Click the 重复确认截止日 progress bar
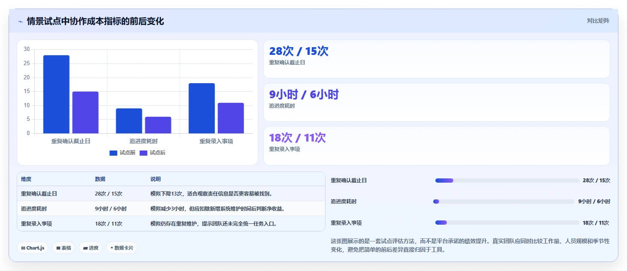 pos(507,181)
